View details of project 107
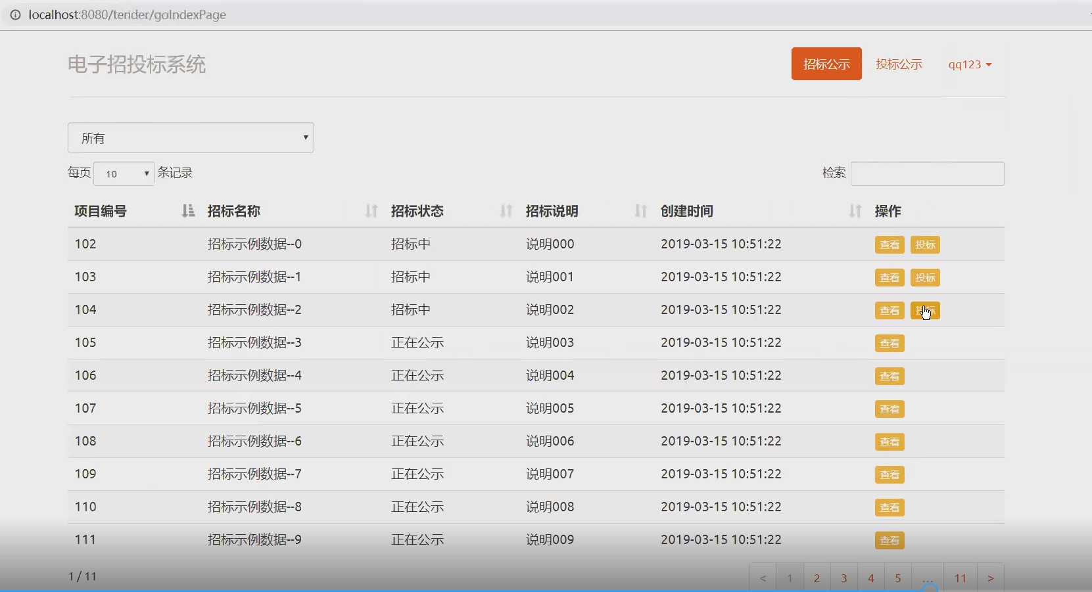The height and width of the screenshot is (592, 1092). (x=890, y=409)
